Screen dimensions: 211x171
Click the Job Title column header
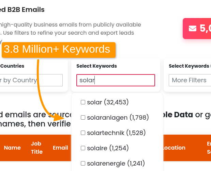tap(37, 148)
